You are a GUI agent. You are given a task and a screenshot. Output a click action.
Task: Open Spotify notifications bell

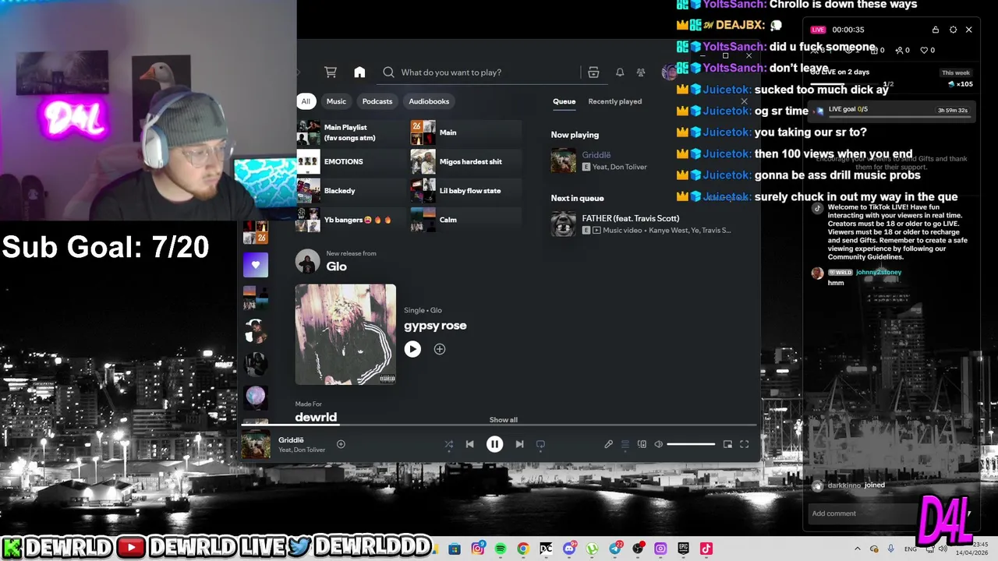click(620, 72)
